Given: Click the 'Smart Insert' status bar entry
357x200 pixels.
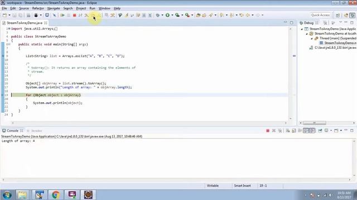Looking at the screenshot, I should point(243,186).
